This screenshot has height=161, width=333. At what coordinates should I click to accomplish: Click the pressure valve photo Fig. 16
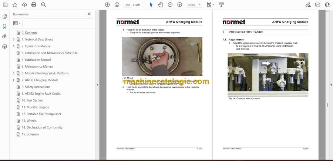point(268,75)
